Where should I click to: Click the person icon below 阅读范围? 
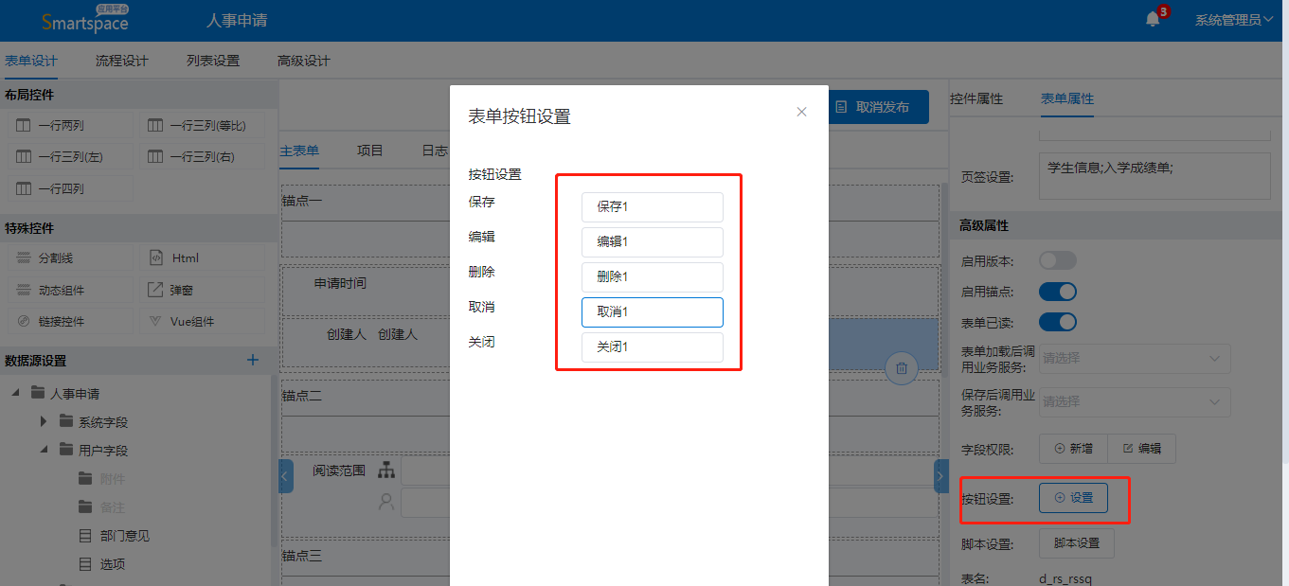[x=385, y=502]
